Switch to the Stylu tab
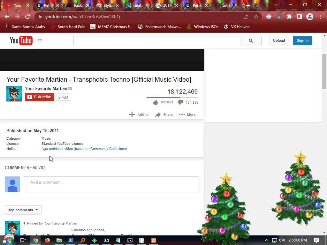 click(x=107, y=5)
